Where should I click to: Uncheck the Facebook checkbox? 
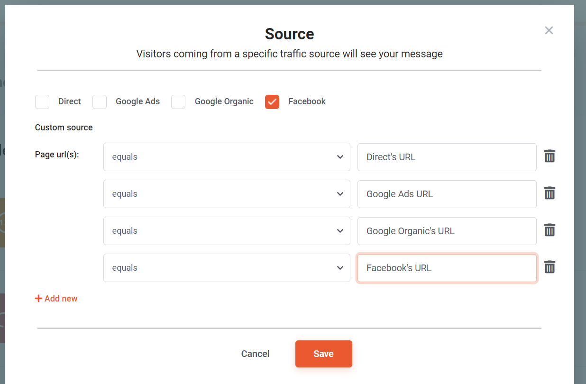tap(272, 101)
